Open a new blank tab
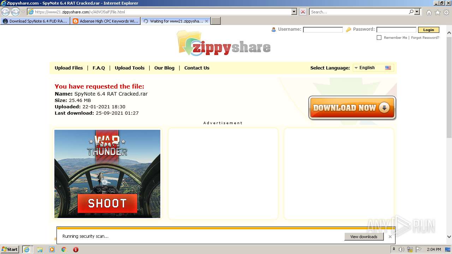 tap(216, 21)
